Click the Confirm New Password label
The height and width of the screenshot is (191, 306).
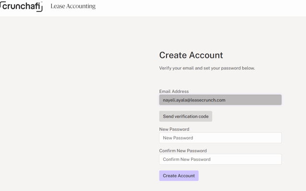coord(183,150)
